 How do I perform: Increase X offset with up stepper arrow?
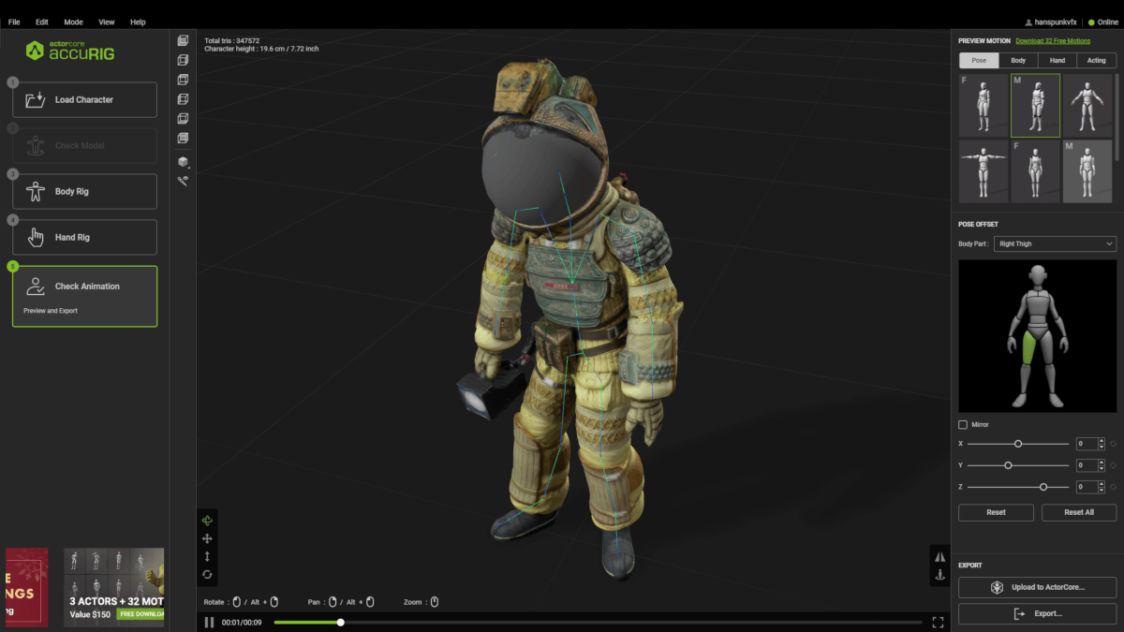(1102, 441)
